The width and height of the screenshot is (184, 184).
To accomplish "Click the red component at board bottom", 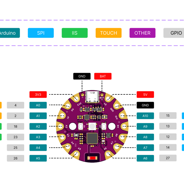I will [92, 158].
